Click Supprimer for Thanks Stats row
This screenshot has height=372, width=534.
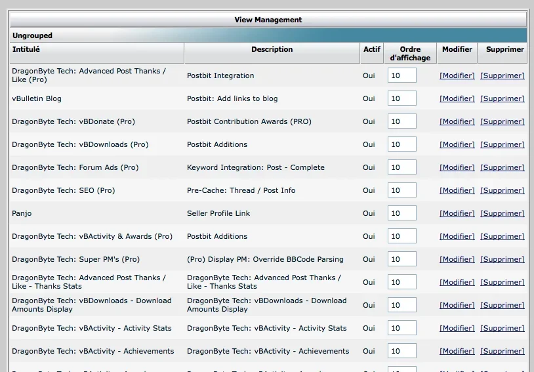point(503,282)
